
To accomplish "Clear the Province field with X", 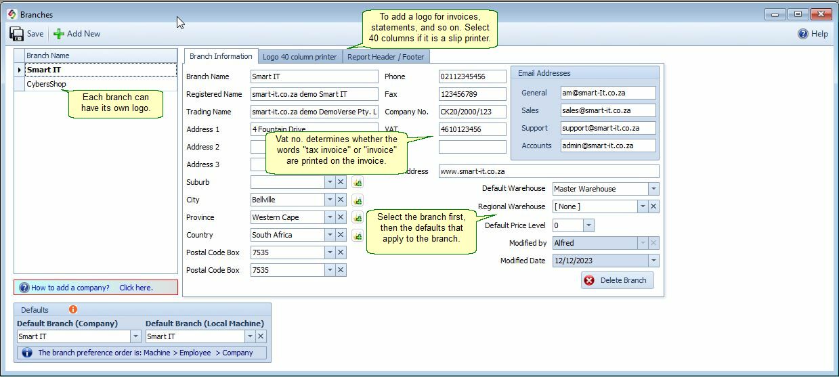I will pos(341,217).
